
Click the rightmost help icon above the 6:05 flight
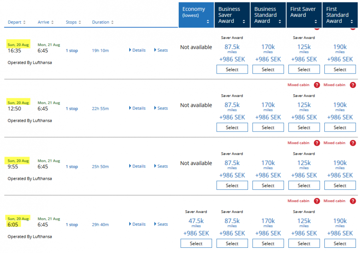(353, 201)
